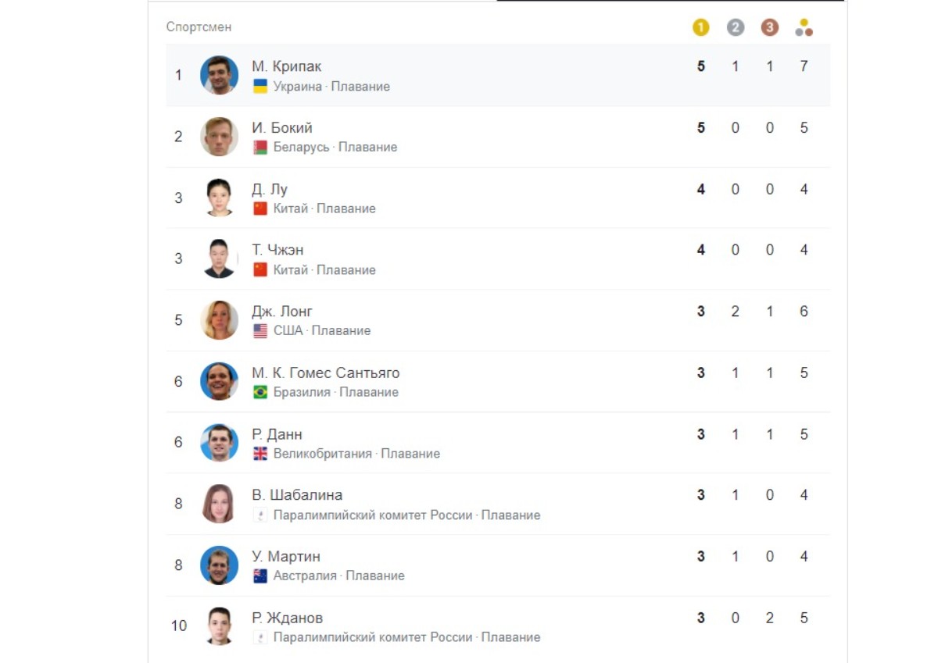Select the М. Крипак athlete name
The image size is (938, 663).
(x=286, y=66)
